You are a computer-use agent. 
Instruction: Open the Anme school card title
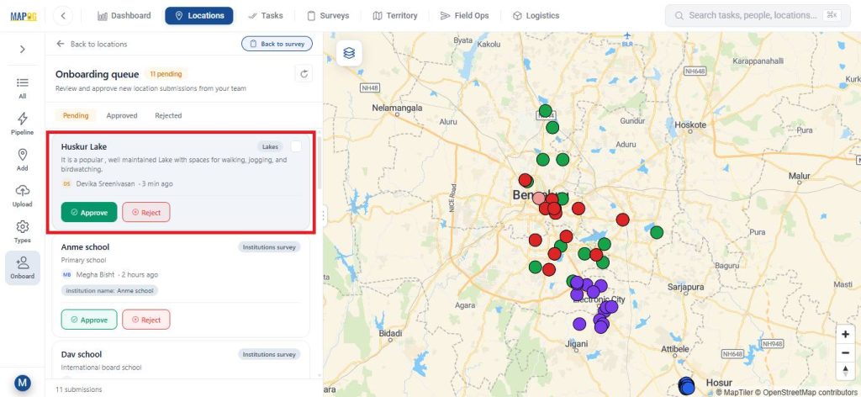(x=85, y=247)
